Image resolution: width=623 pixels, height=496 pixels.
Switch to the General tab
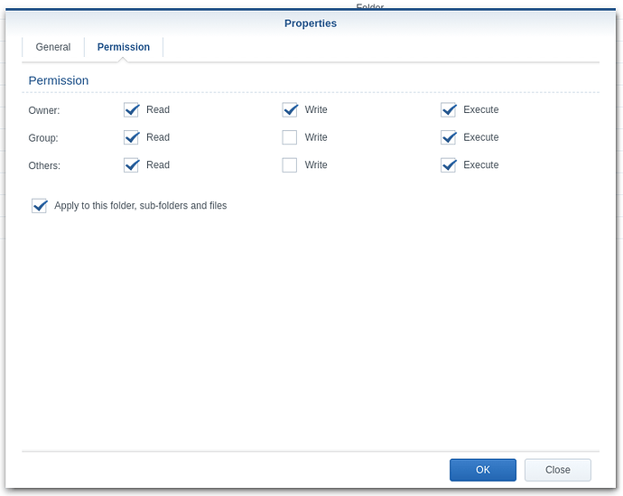click(53, 47)
